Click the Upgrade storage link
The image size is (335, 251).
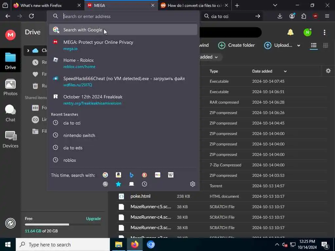93,219
